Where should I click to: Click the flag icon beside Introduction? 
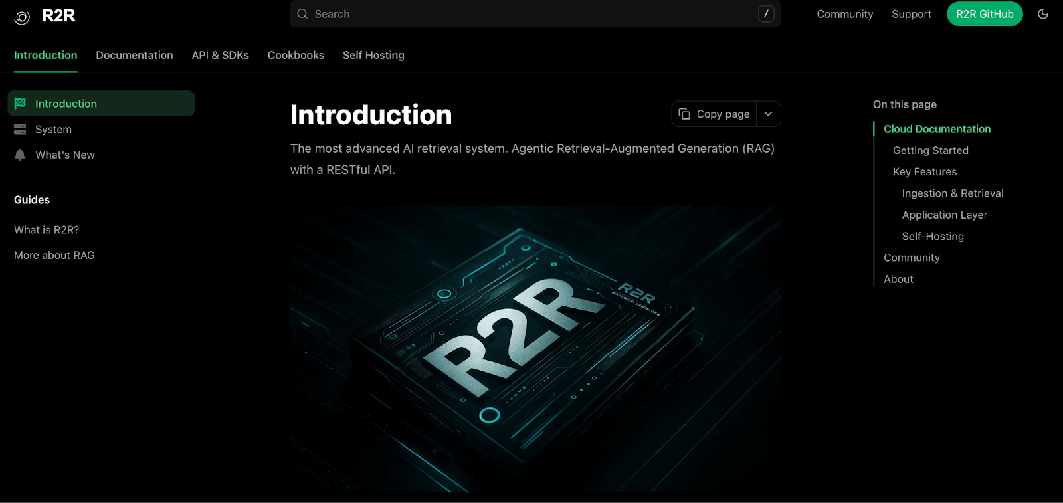point(20,103)
